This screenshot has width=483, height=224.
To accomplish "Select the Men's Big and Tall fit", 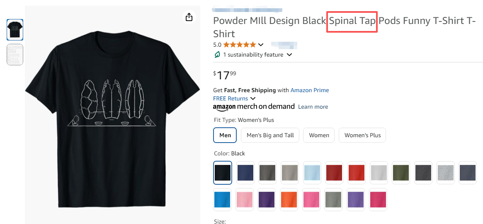I will (270, 135).
